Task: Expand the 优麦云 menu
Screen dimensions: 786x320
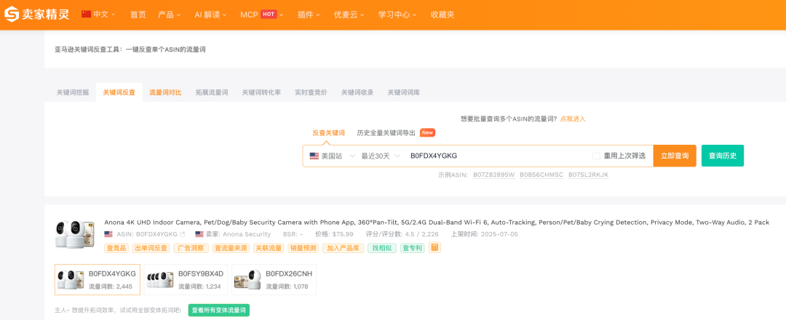Action: [x=349, y=15]
